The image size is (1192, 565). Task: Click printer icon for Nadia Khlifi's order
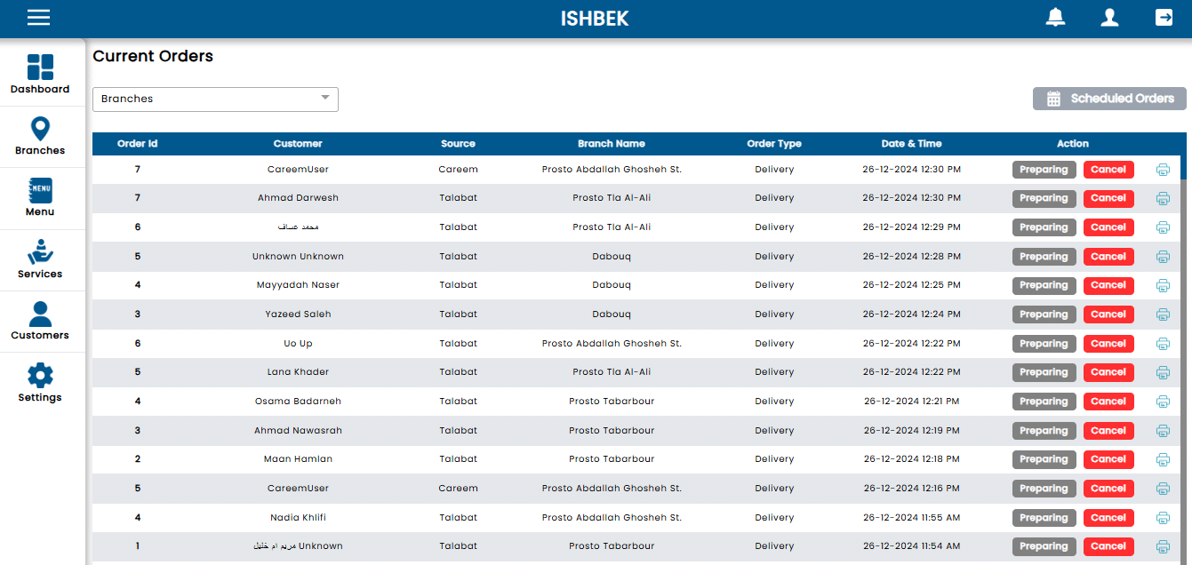[x=1163, y=518]
